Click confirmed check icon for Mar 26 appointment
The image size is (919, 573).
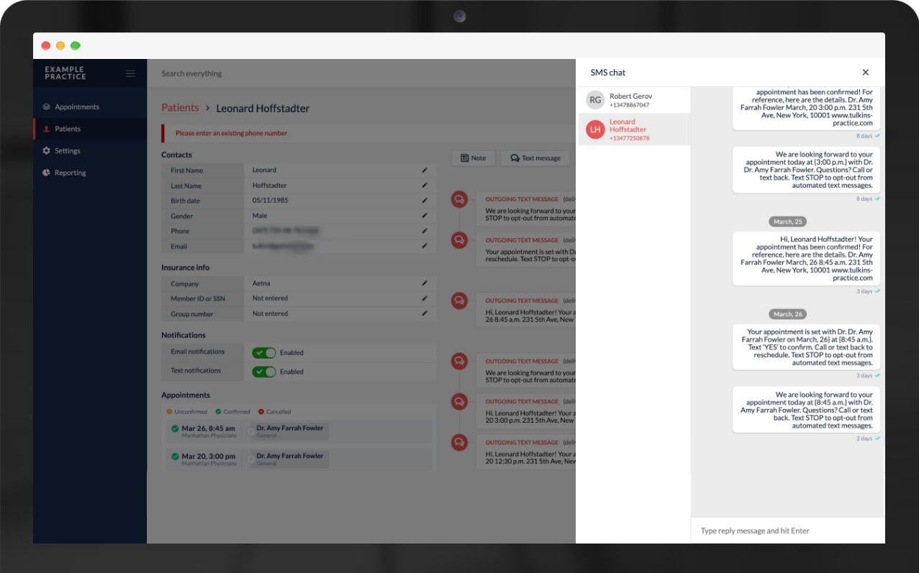(x=175, y=428)
